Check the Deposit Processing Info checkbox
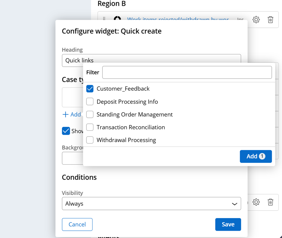The height and width of the screenshot is (238, 282). (90, 101)
